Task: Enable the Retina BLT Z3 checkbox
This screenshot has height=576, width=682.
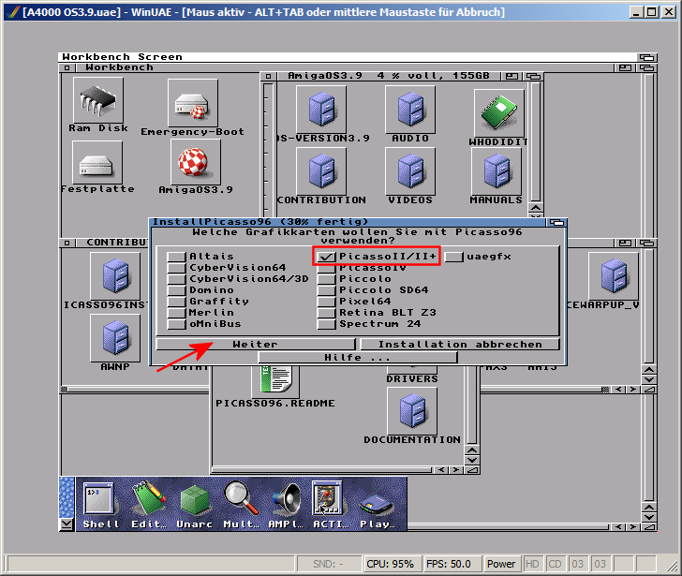Action: [x=326, y=313]
